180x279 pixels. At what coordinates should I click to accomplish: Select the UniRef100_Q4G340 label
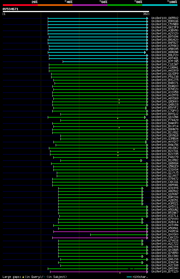tap(165, 269)
